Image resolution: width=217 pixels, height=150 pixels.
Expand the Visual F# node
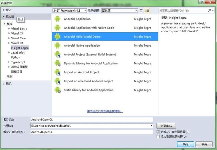[9, 43]
